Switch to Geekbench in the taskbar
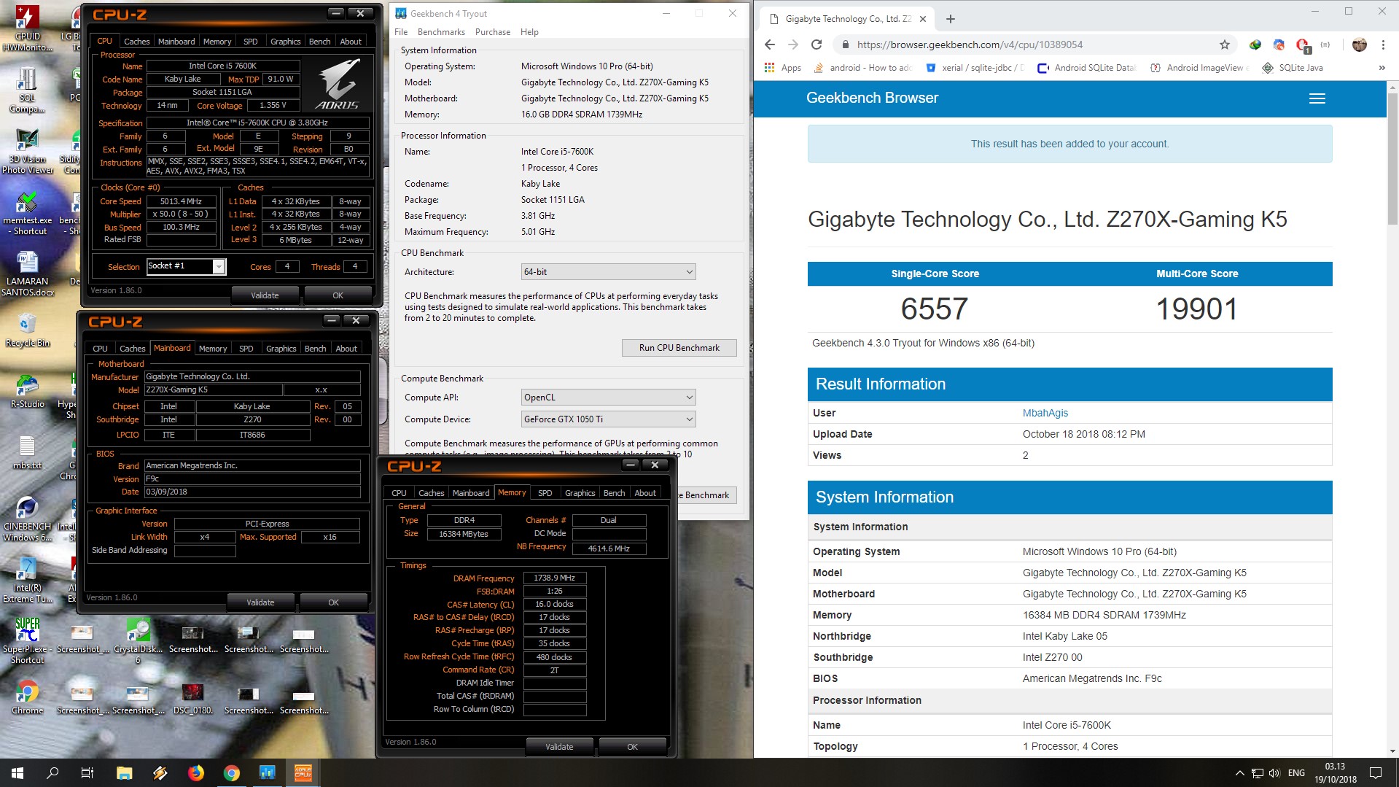1399x787 pixels. coord(267,773)
